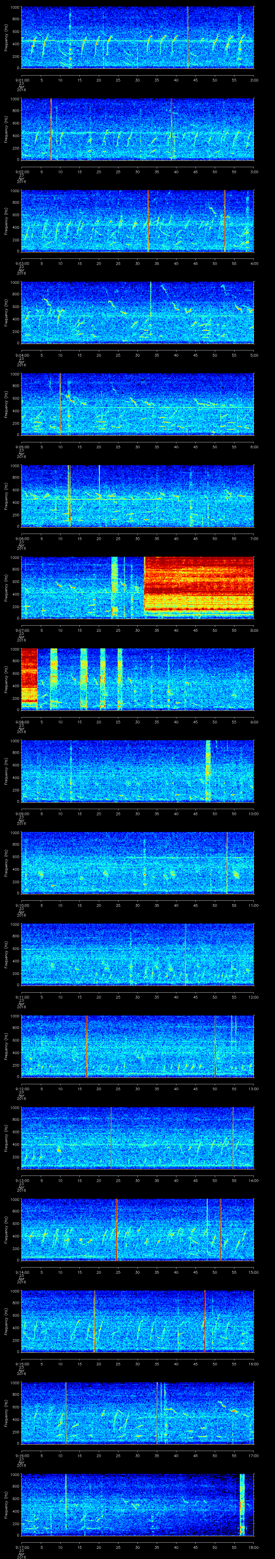Click the red marker near 33 seconds in the 9:03:00 panel

[148, 221]
